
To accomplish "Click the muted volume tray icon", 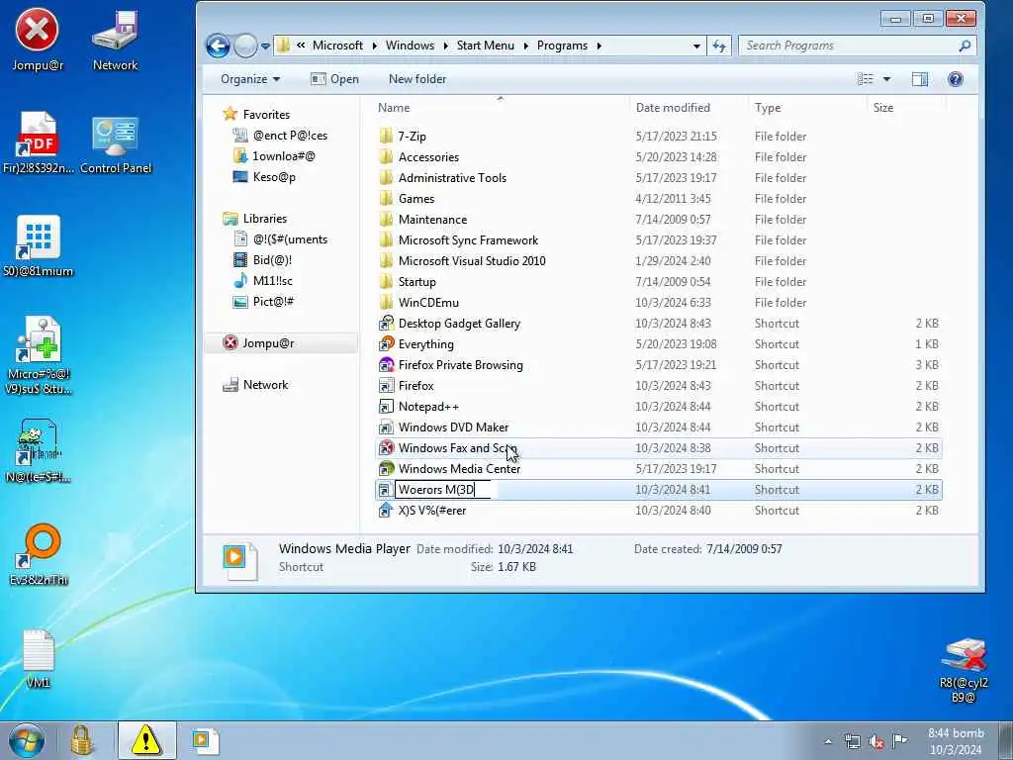I will 876,741.
